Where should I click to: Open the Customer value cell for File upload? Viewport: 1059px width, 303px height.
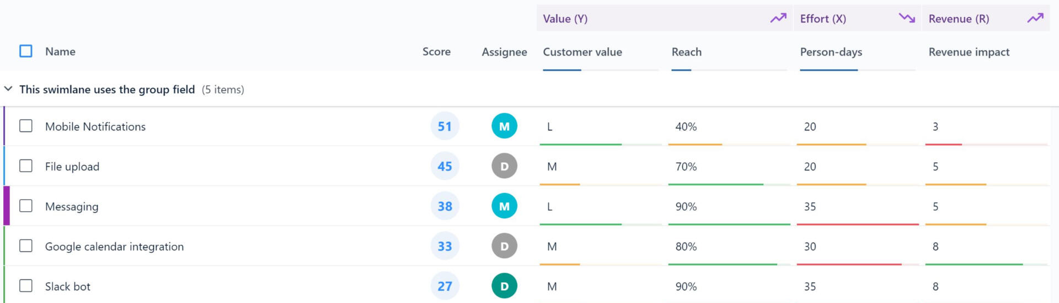click(552, 167)
